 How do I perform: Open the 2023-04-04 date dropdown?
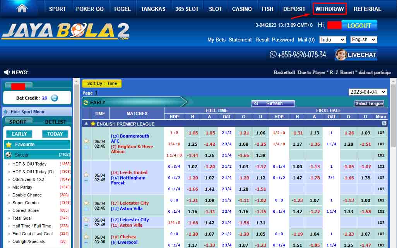pos(368,92)
